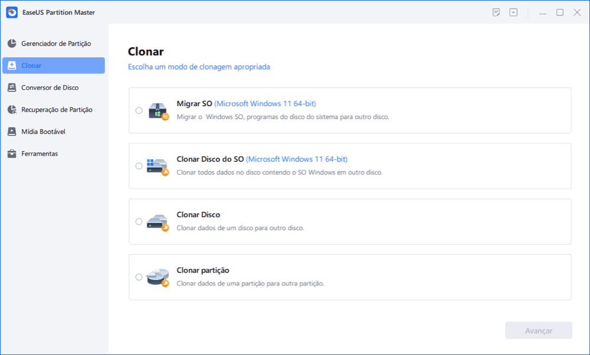590x355 pixels.
Task: Click the Migrar SO drive icon
Action: click(158, 111)
